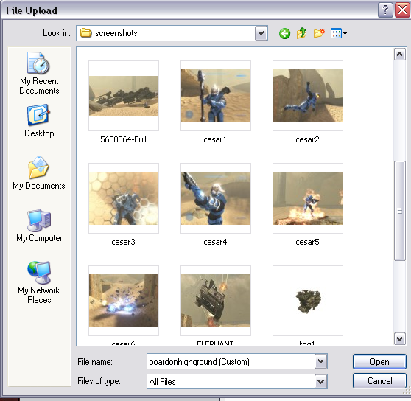The image size is (411, 401).
Task: Go back with the green arrow icon
Action: point(284,34)
